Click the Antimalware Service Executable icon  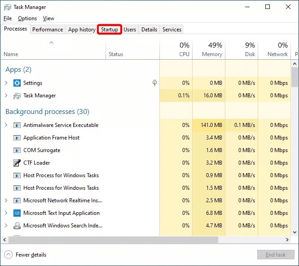pyautogui.click(x=17, y=125)
